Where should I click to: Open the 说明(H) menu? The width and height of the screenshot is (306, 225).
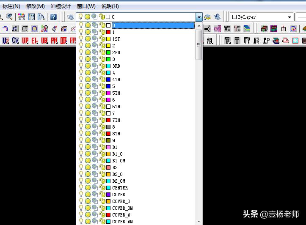[110, 6]
